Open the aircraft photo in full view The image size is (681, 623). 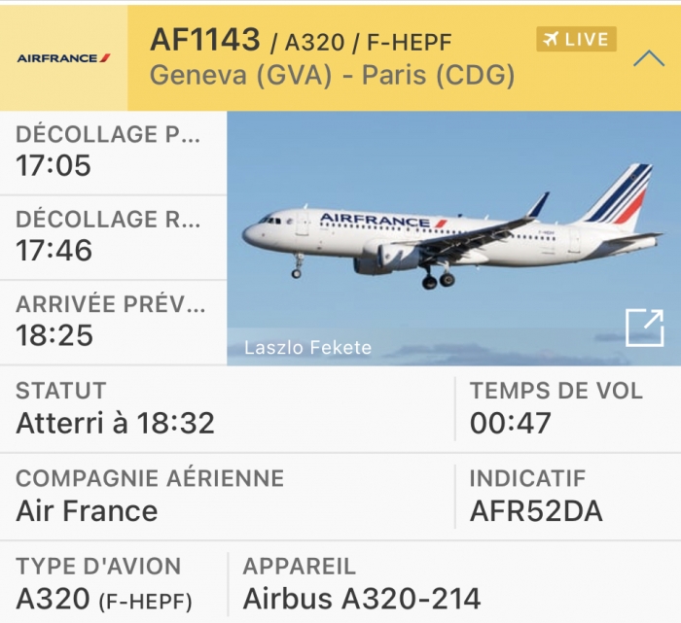[x=644, y=328]
